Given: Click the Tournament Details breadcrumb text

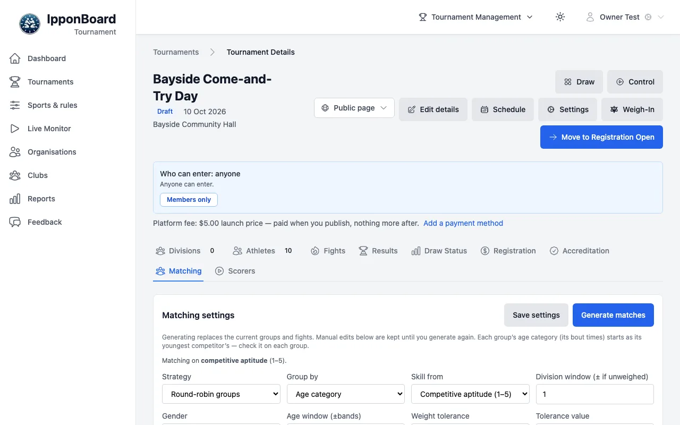Looking at the screenshot, I should point(260,52).
